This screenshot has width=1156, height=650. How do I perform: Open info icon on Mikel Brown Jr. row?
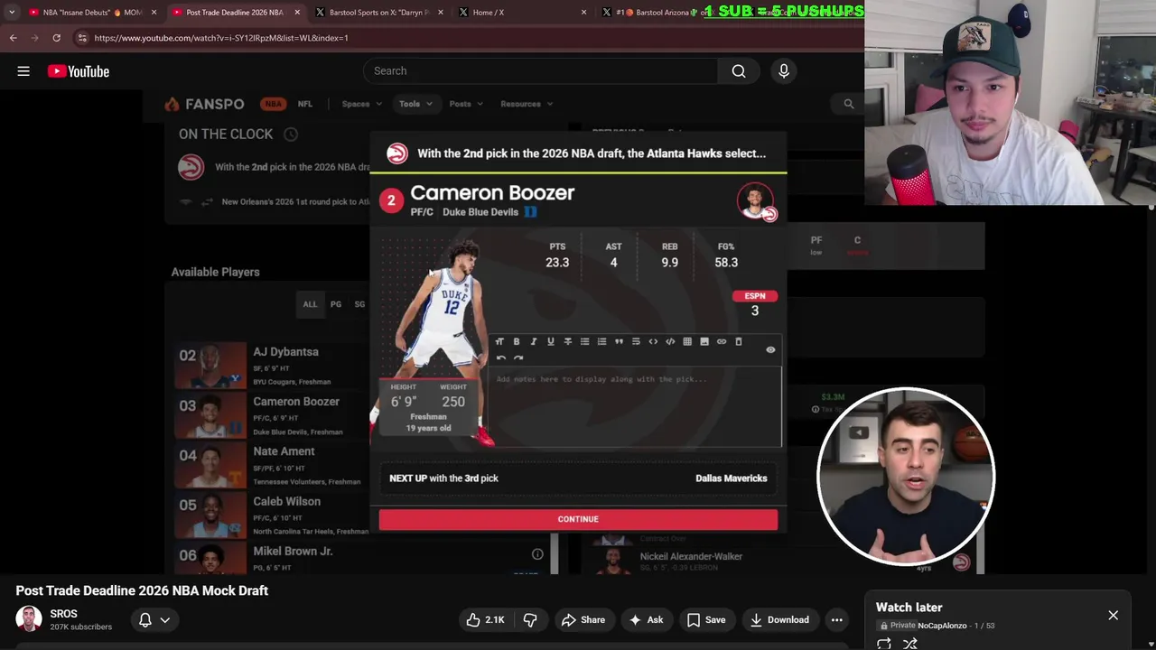(537, 554)
